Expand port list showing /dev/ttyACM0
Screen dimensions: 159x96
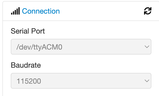point(81,47)
